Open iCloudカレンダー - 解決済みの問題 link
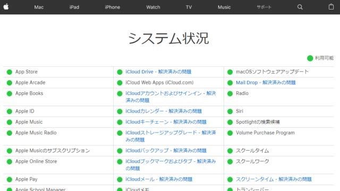Viewport: 340px width, 191px height. 164,111
